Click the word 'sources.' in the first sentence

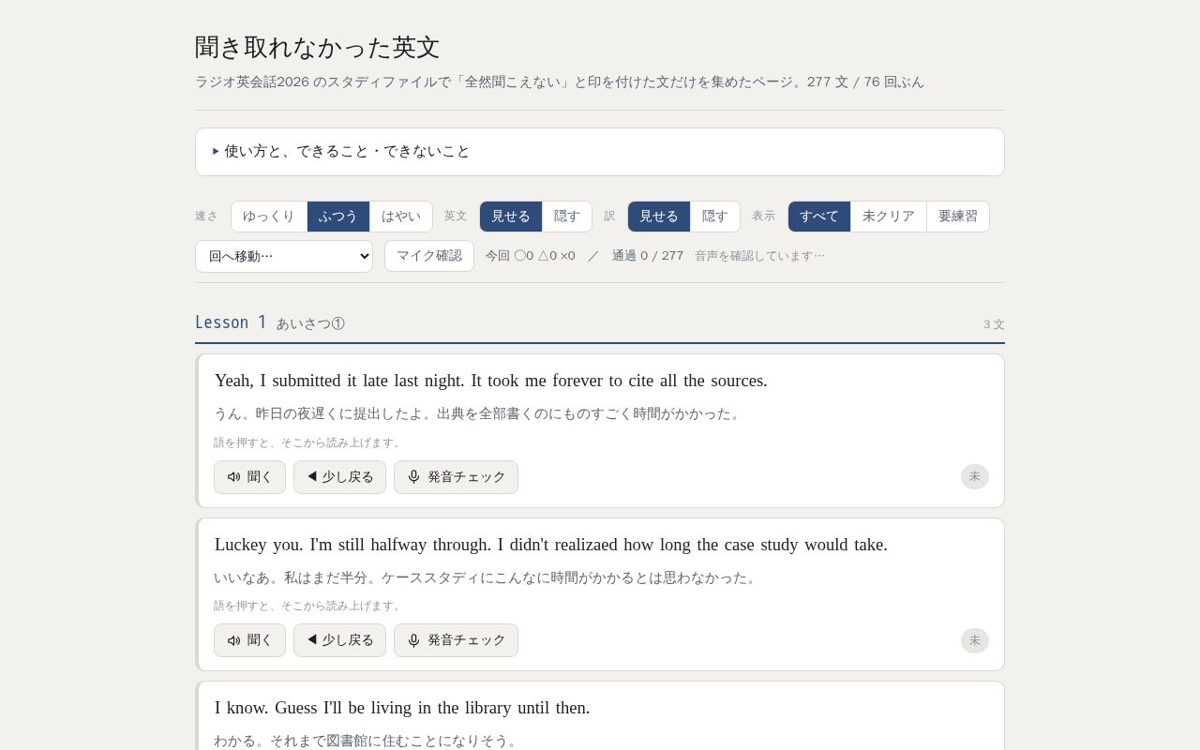pyautogui.click(x=736, y=381)
